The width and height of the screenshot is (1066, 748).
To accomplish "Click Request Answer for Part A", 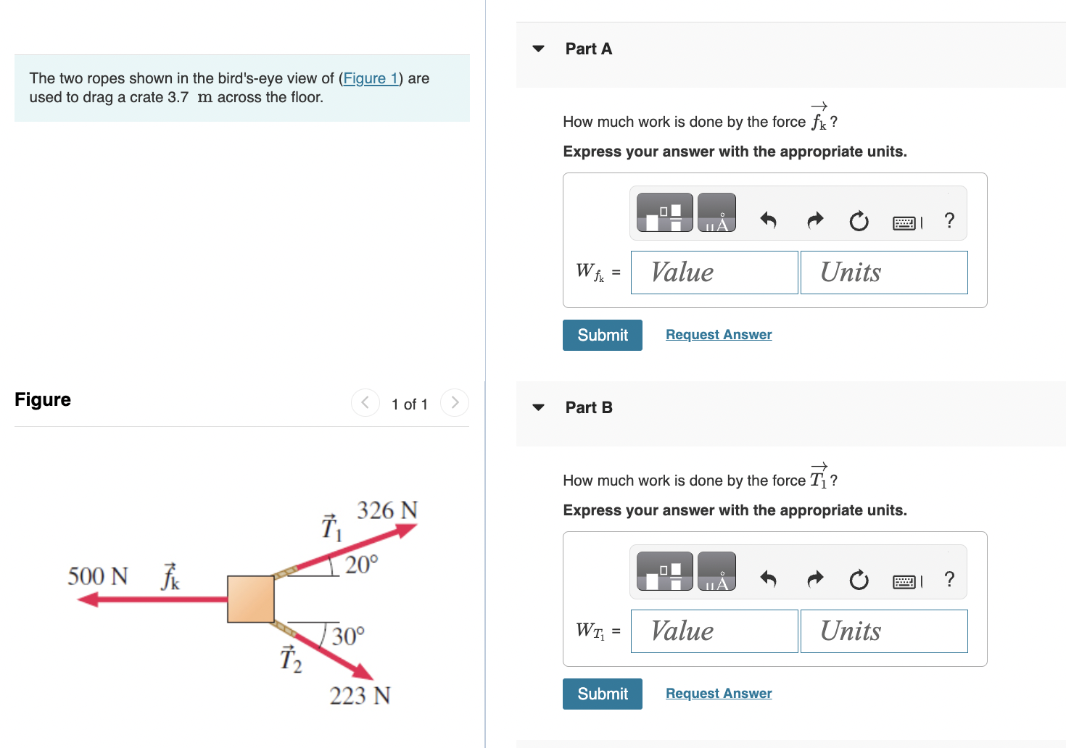I will (718, 334).
